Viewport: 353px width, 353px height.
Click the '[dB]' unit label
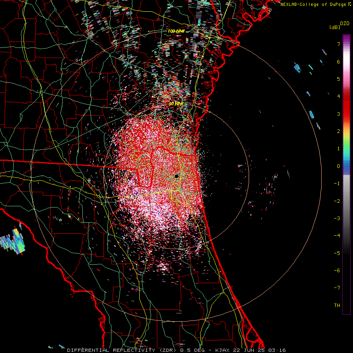(x=335, y=27)
